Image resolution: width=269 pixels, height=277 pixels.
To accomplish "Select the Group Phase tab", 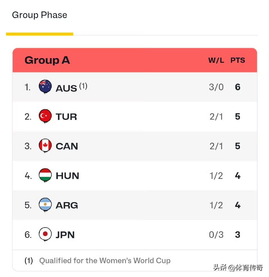I will 40,15.
